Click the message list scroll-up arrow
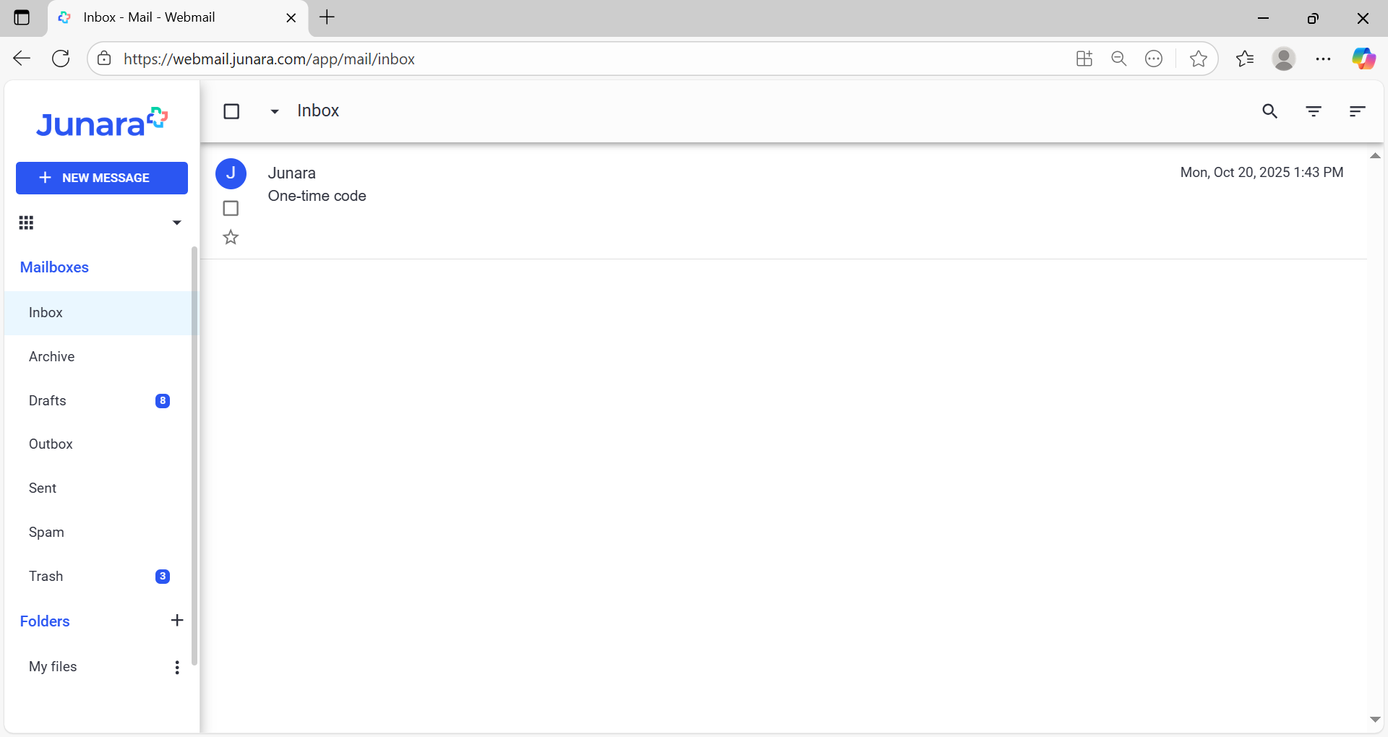Viewport: 1388px width, 737px height. [1375, 156]
